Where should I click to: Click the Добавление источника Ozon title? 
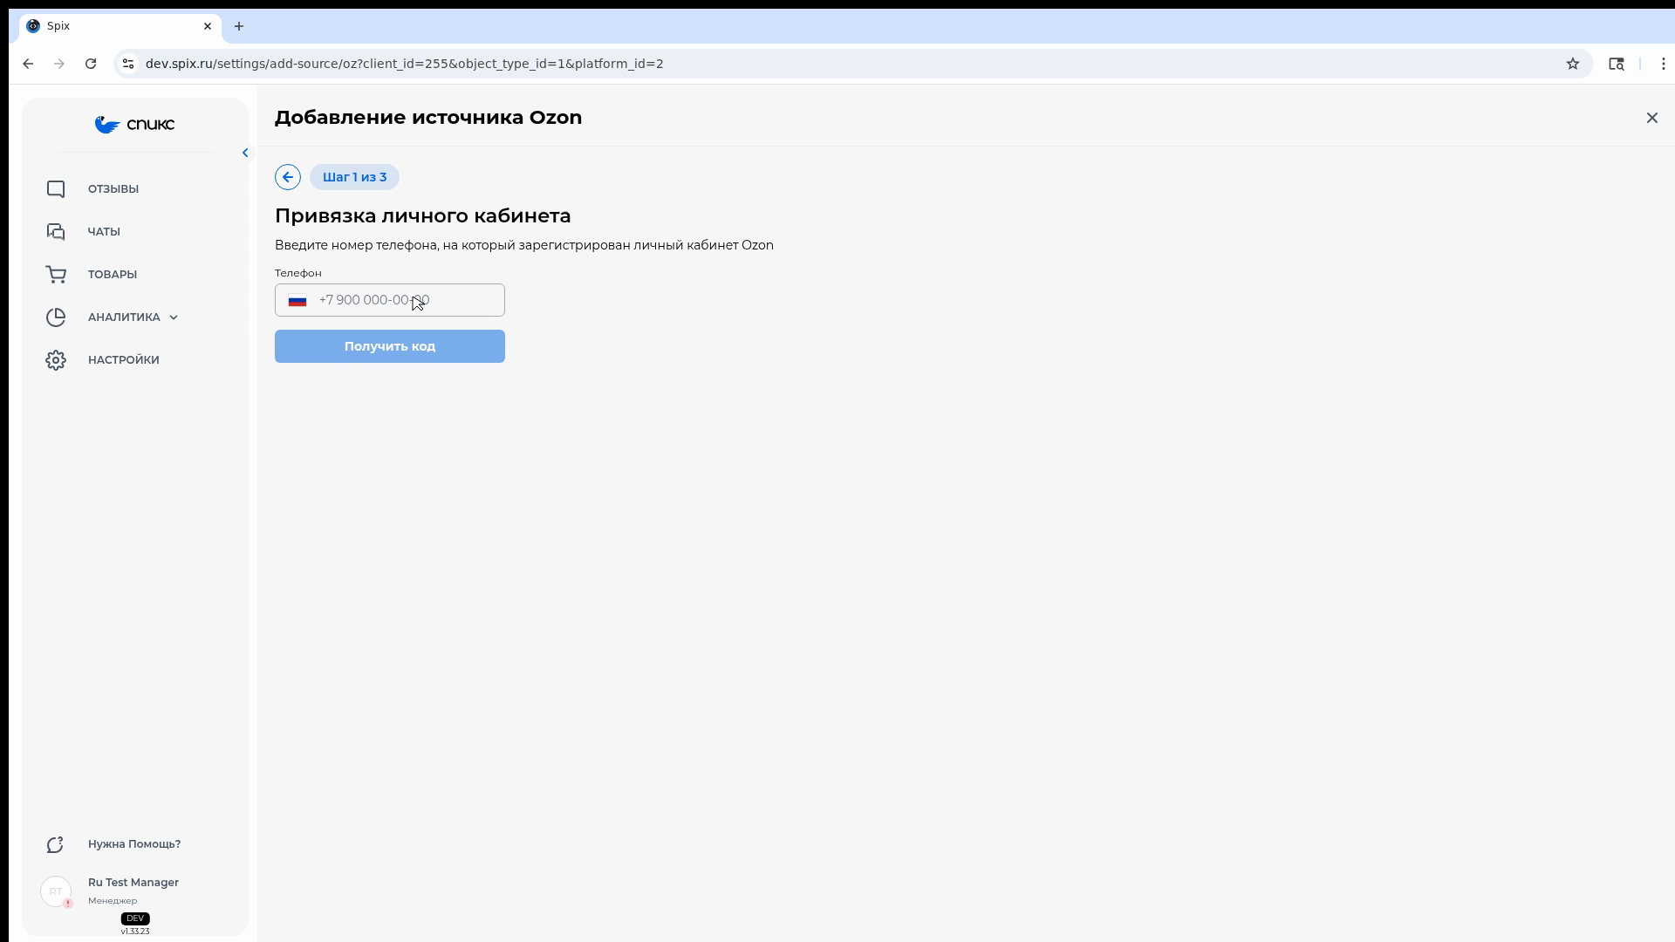(x=428, y=118)
